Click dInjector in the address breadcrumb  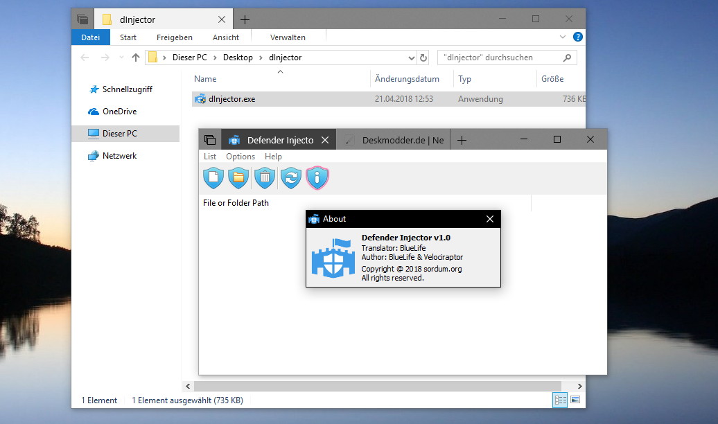[x=286, y=58]
